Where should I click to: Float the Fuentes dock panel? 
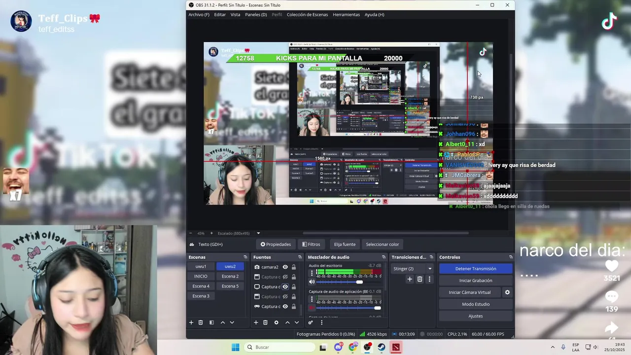click(300, 257)
